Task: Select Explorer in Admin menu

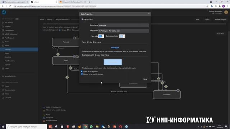Action: [x=8, y=64]
